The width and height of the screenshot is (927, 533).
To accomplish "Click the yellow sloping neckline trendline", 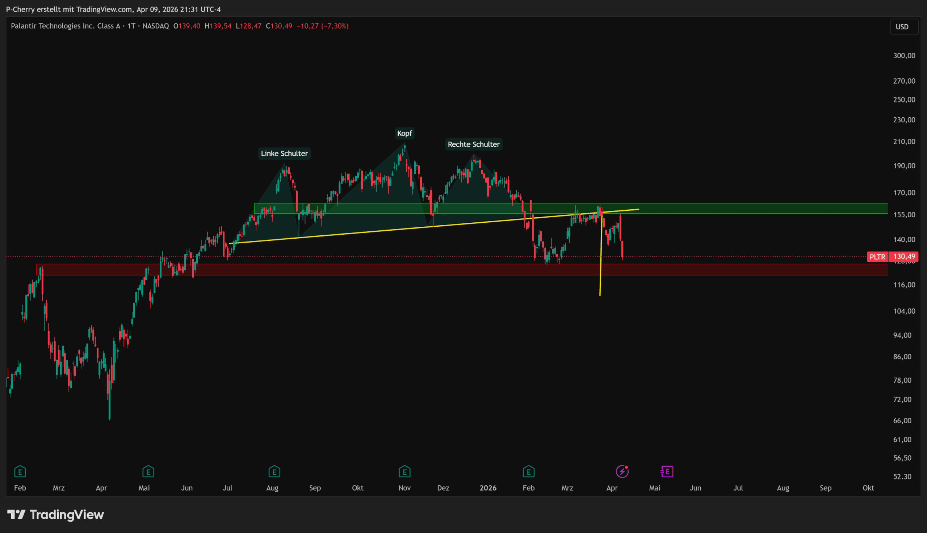I will tap(366, 232).
